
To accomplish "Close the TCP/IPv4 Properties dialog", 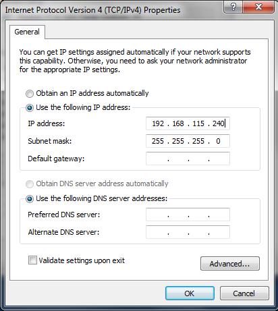I will 258,7.
